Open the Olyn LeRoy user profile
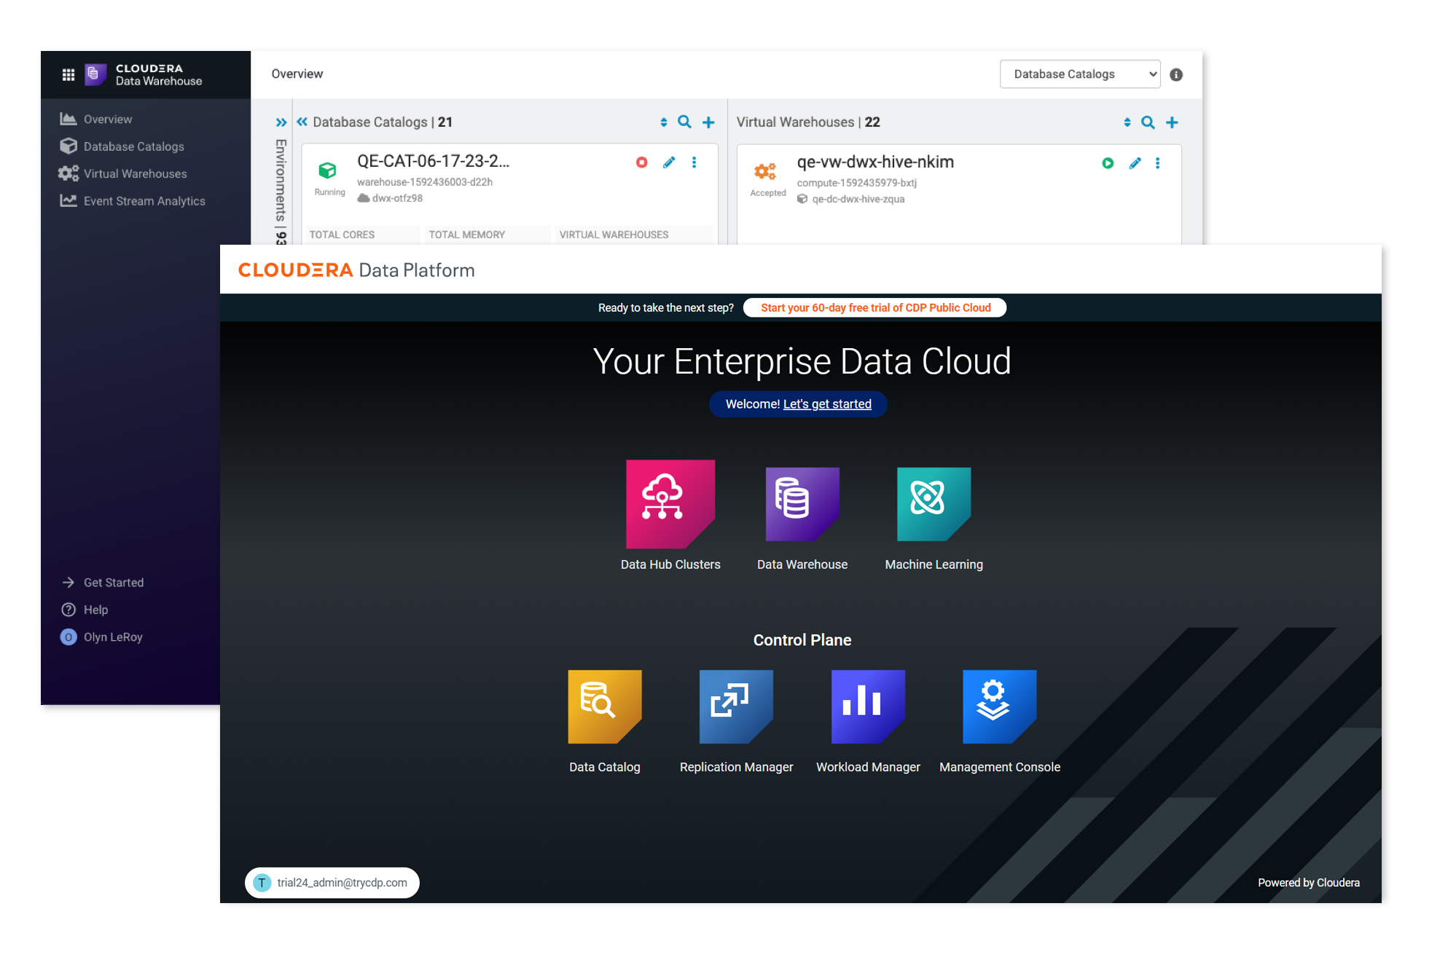Screen dimensions: 1440x957 [x=101, y=637]
